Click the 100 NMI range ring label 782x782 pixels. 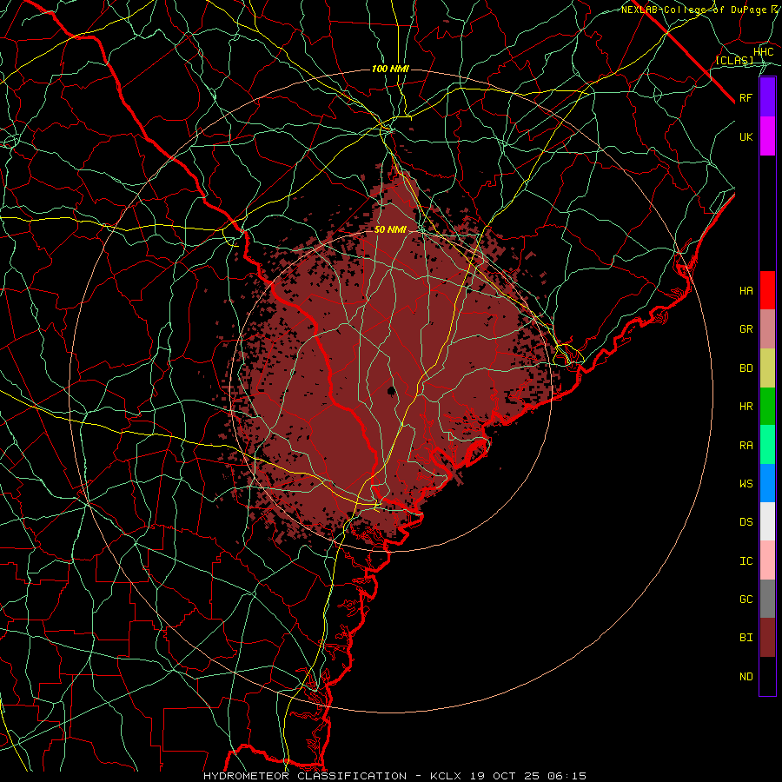click(x=390, y=69)
